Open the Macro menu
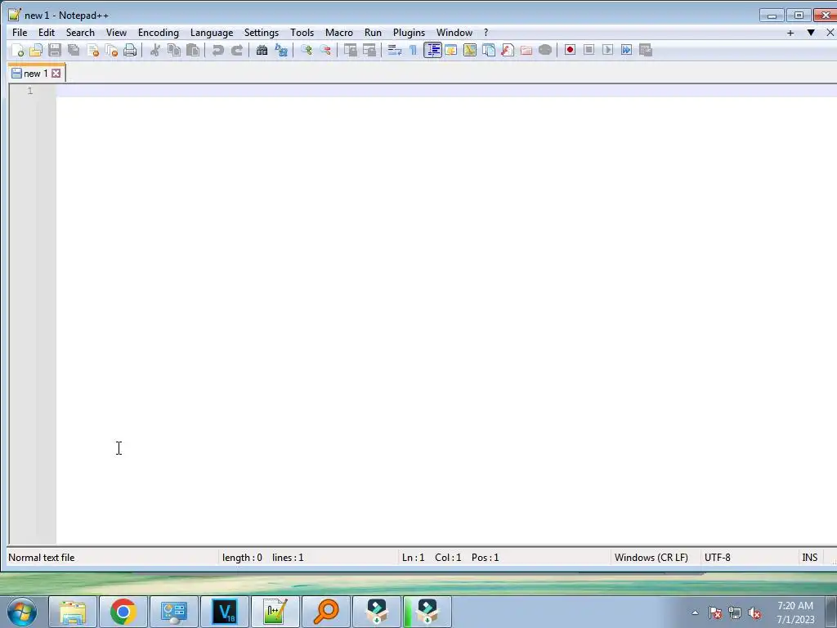 [339, 33]
